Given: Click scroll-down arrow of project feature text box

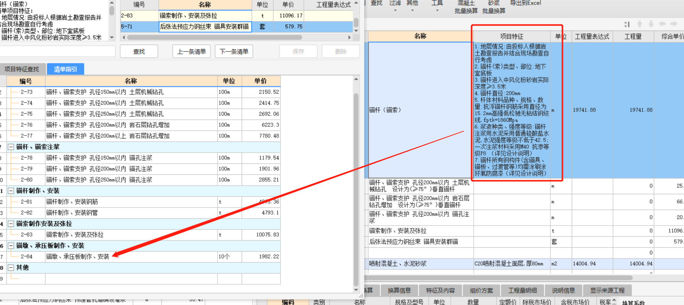Looking at the screenshot, I should click(x=112, y=37).
